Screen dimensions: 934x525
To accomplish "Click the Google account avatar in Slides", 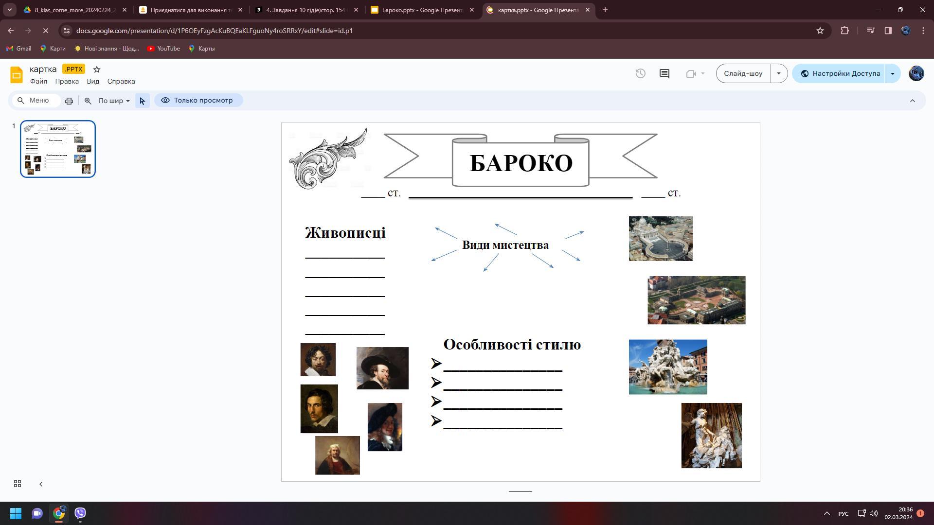I will [916, 73].
